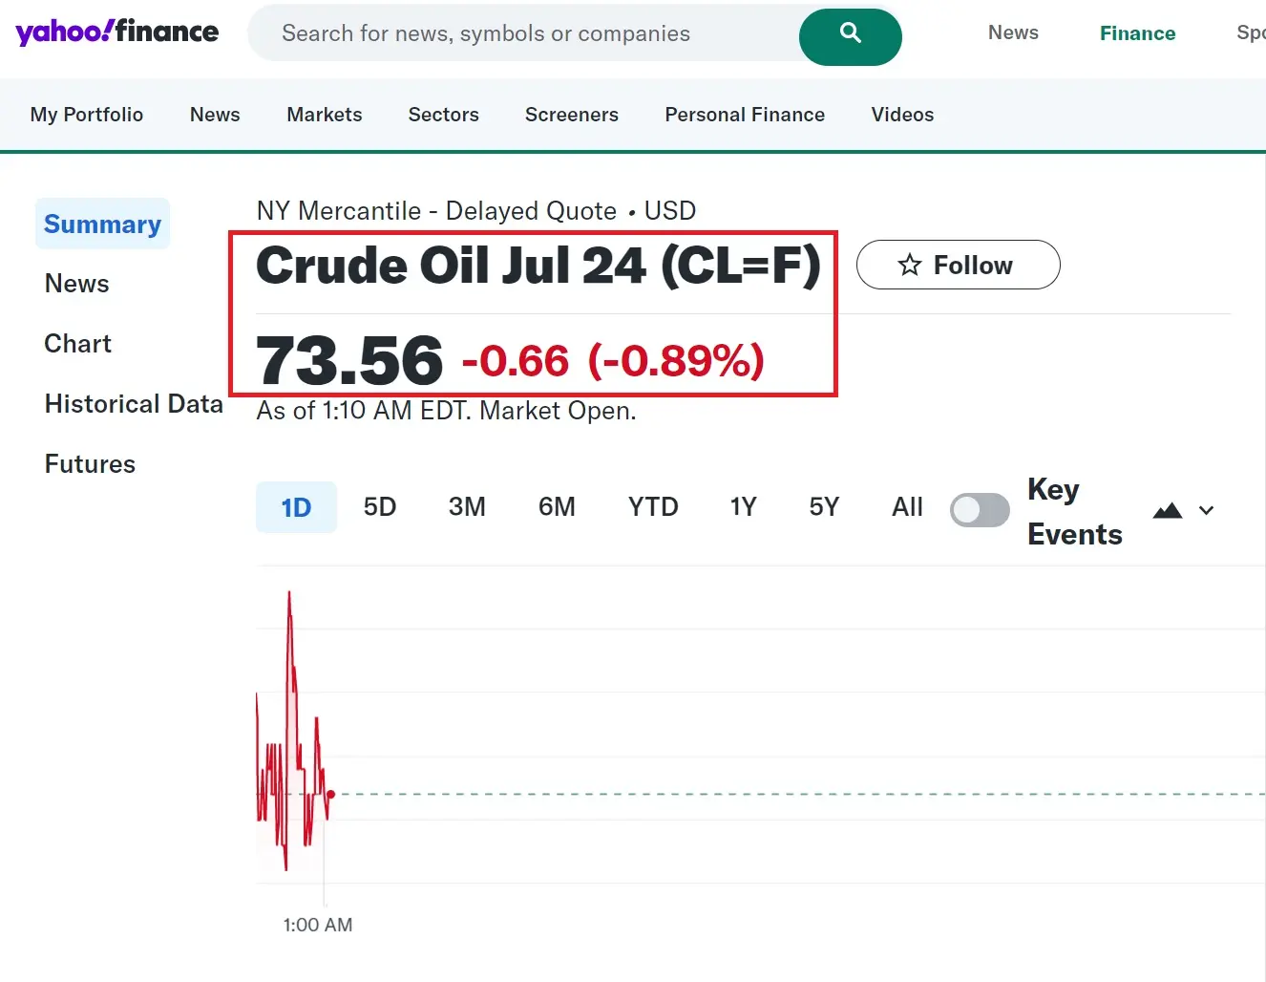Follow Crude Oil Jul 24
The width and height of the screenshot is (1266, 982).
coord(958,265)
